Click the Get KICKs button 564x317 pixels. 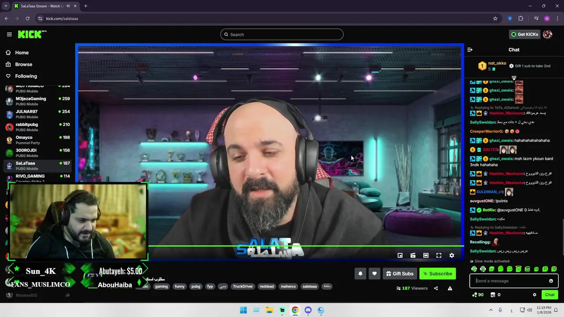[524, 34]
